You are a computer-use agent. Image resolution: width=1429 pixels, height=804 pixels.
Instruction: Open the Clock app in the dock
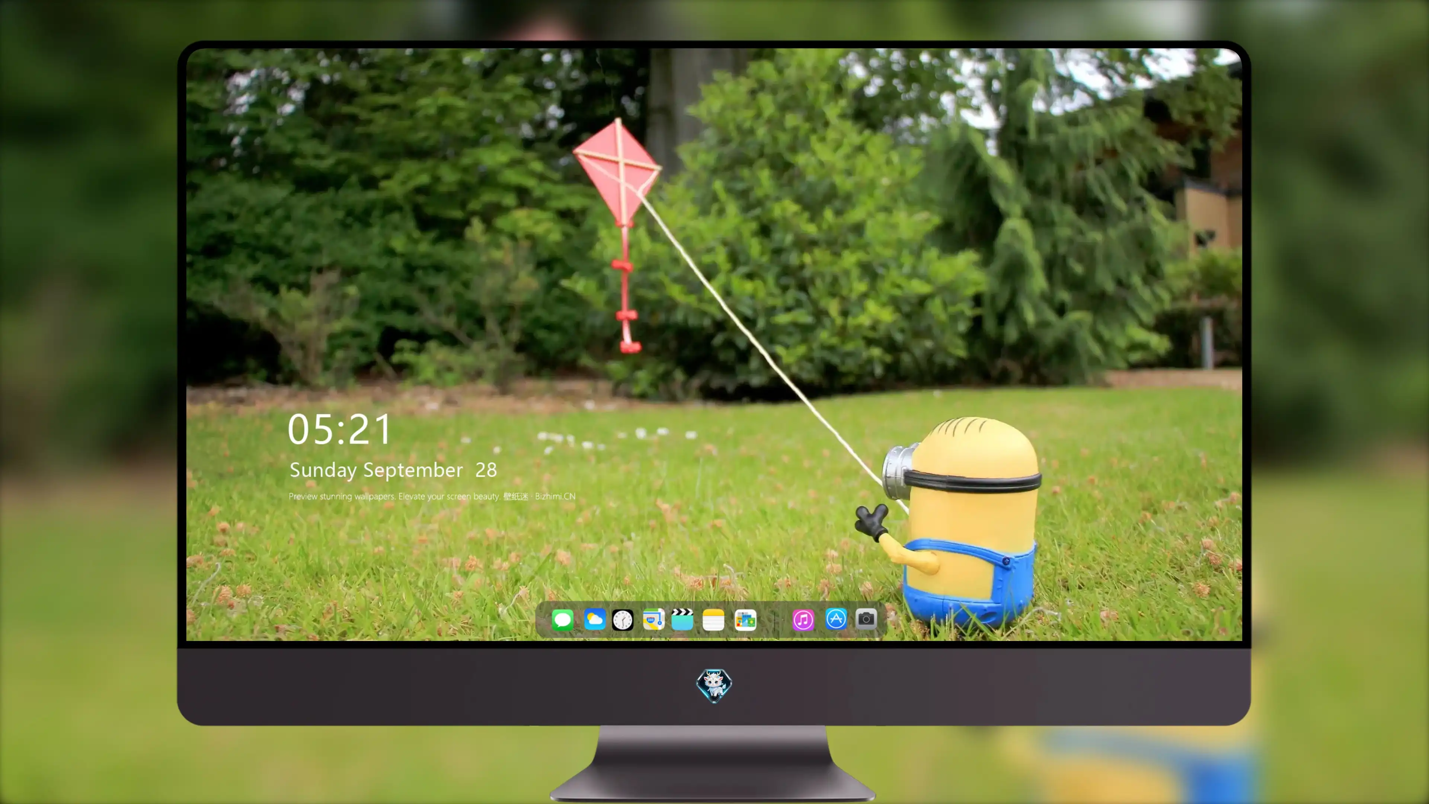(x=623, y=620)
